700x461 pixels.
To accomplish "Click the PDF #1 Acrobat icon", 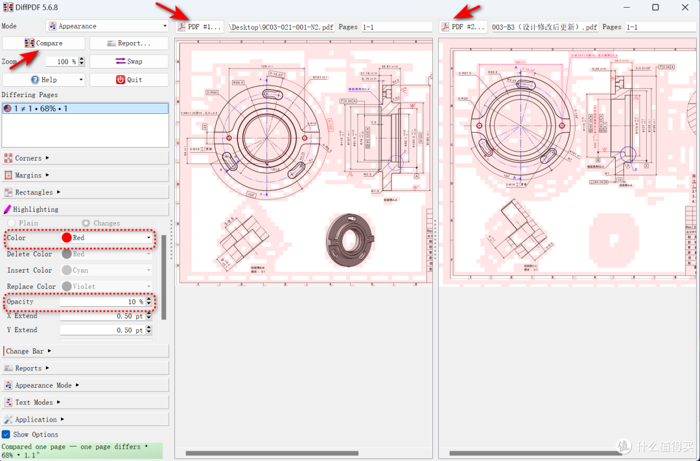I will (181, 27).
